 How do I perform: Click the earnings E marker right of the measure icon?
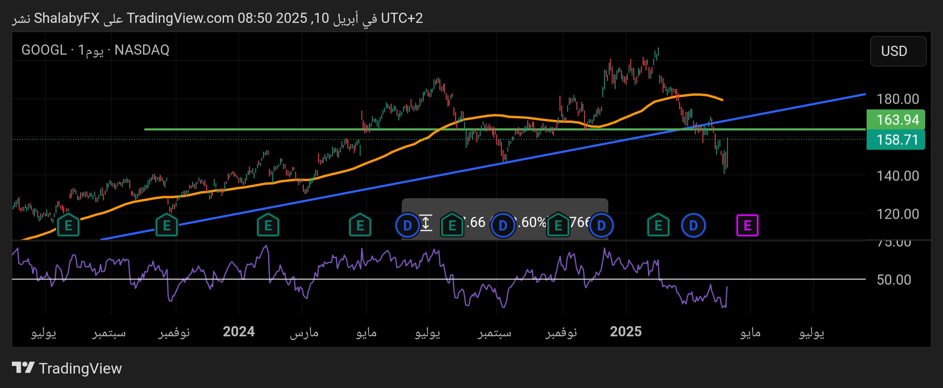pos(452,225)
